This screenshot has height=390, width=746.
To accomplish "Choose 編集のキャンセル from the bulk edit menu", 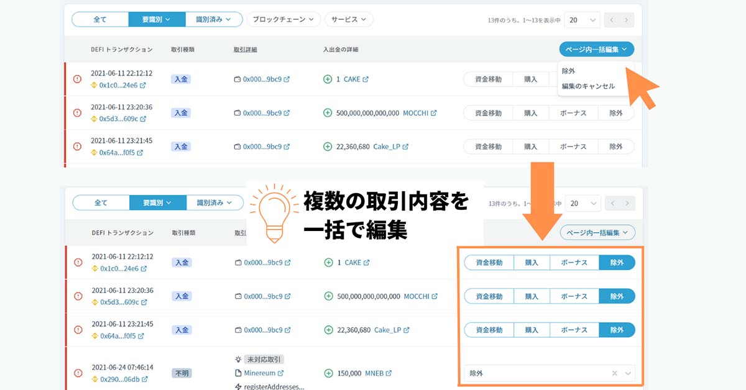I will 588,86.
